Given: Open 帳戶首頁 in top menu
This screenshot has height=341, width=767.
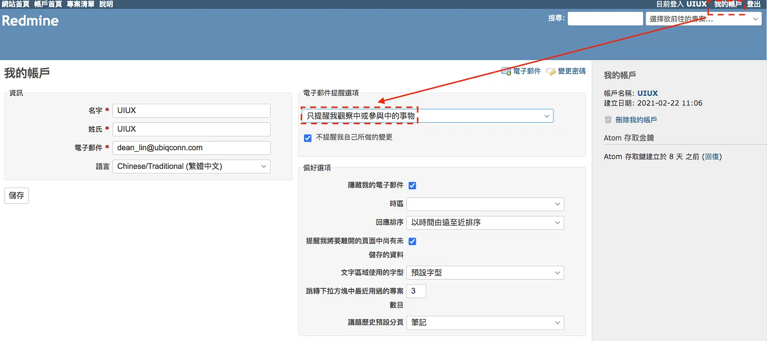Looking at the screenshot, I should 48,4.
